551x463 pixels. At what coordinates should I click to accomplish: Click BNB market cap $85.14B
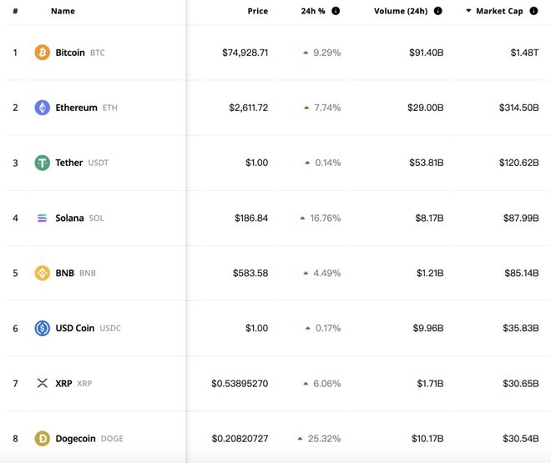tap(522, 273)
